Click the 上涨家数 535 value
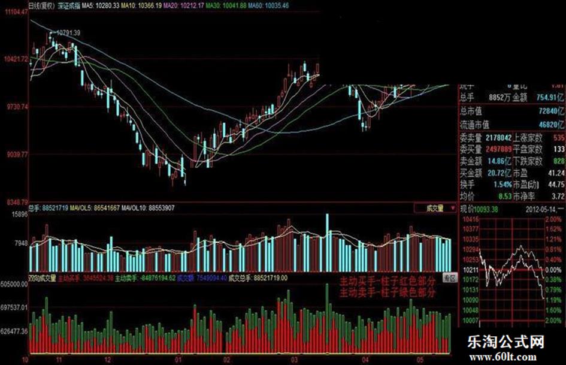This screenshot has width=566, height=365. click(x=538, y=138)
